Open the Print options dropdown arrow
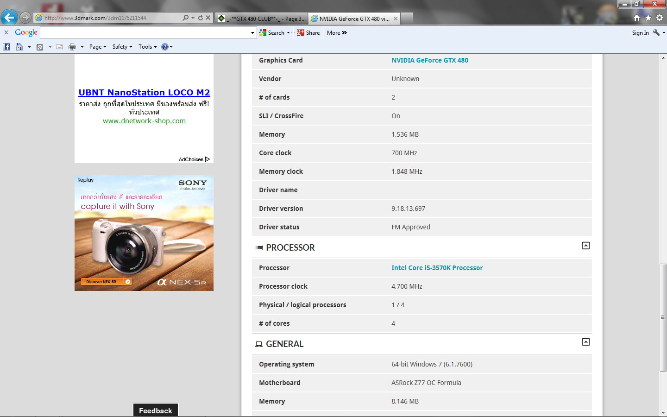Viewport: 667px width, 417px height. (x=82, y=47)
